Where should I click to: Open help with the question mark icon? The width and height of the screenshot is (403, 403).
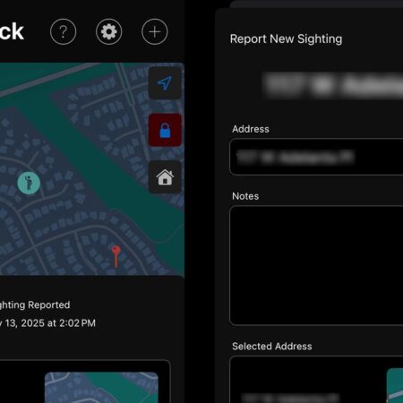[x=64, y=31]
